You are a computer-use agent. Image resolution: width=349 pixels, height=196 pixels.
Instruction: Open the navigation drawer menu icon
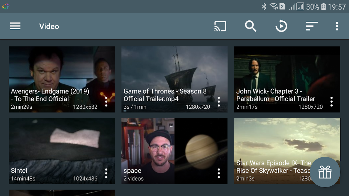(x=15, y=26)
